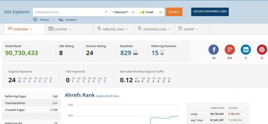Open the History link
The height and width of the screenshot is (124, 268).
44,20
